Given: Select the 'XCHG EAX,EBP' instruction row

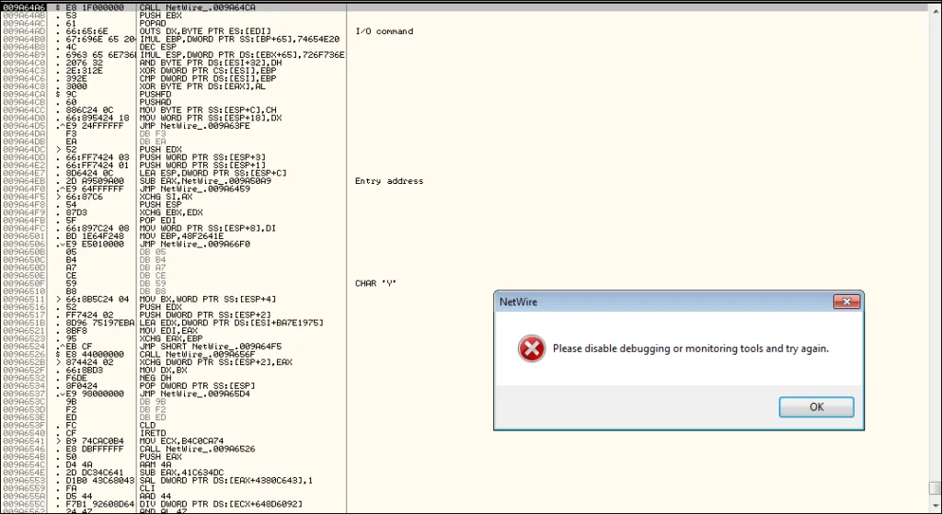Looking at the screenshot, I should [x=170, y=338].
